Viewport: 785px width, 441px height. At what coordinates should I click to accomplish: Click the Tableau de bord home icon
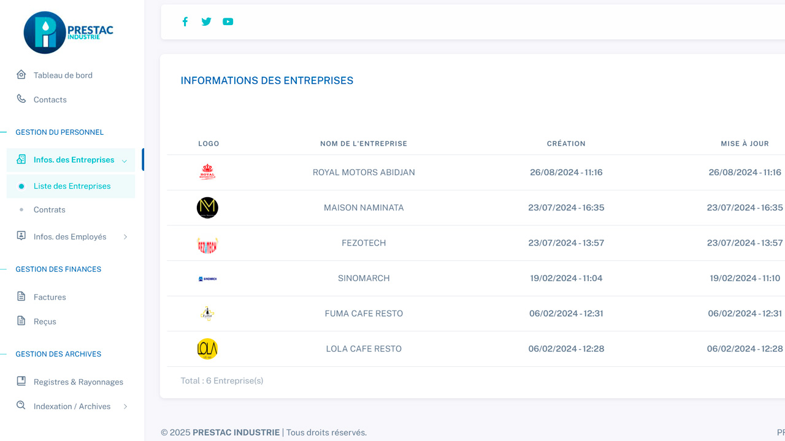pos(21,75)
